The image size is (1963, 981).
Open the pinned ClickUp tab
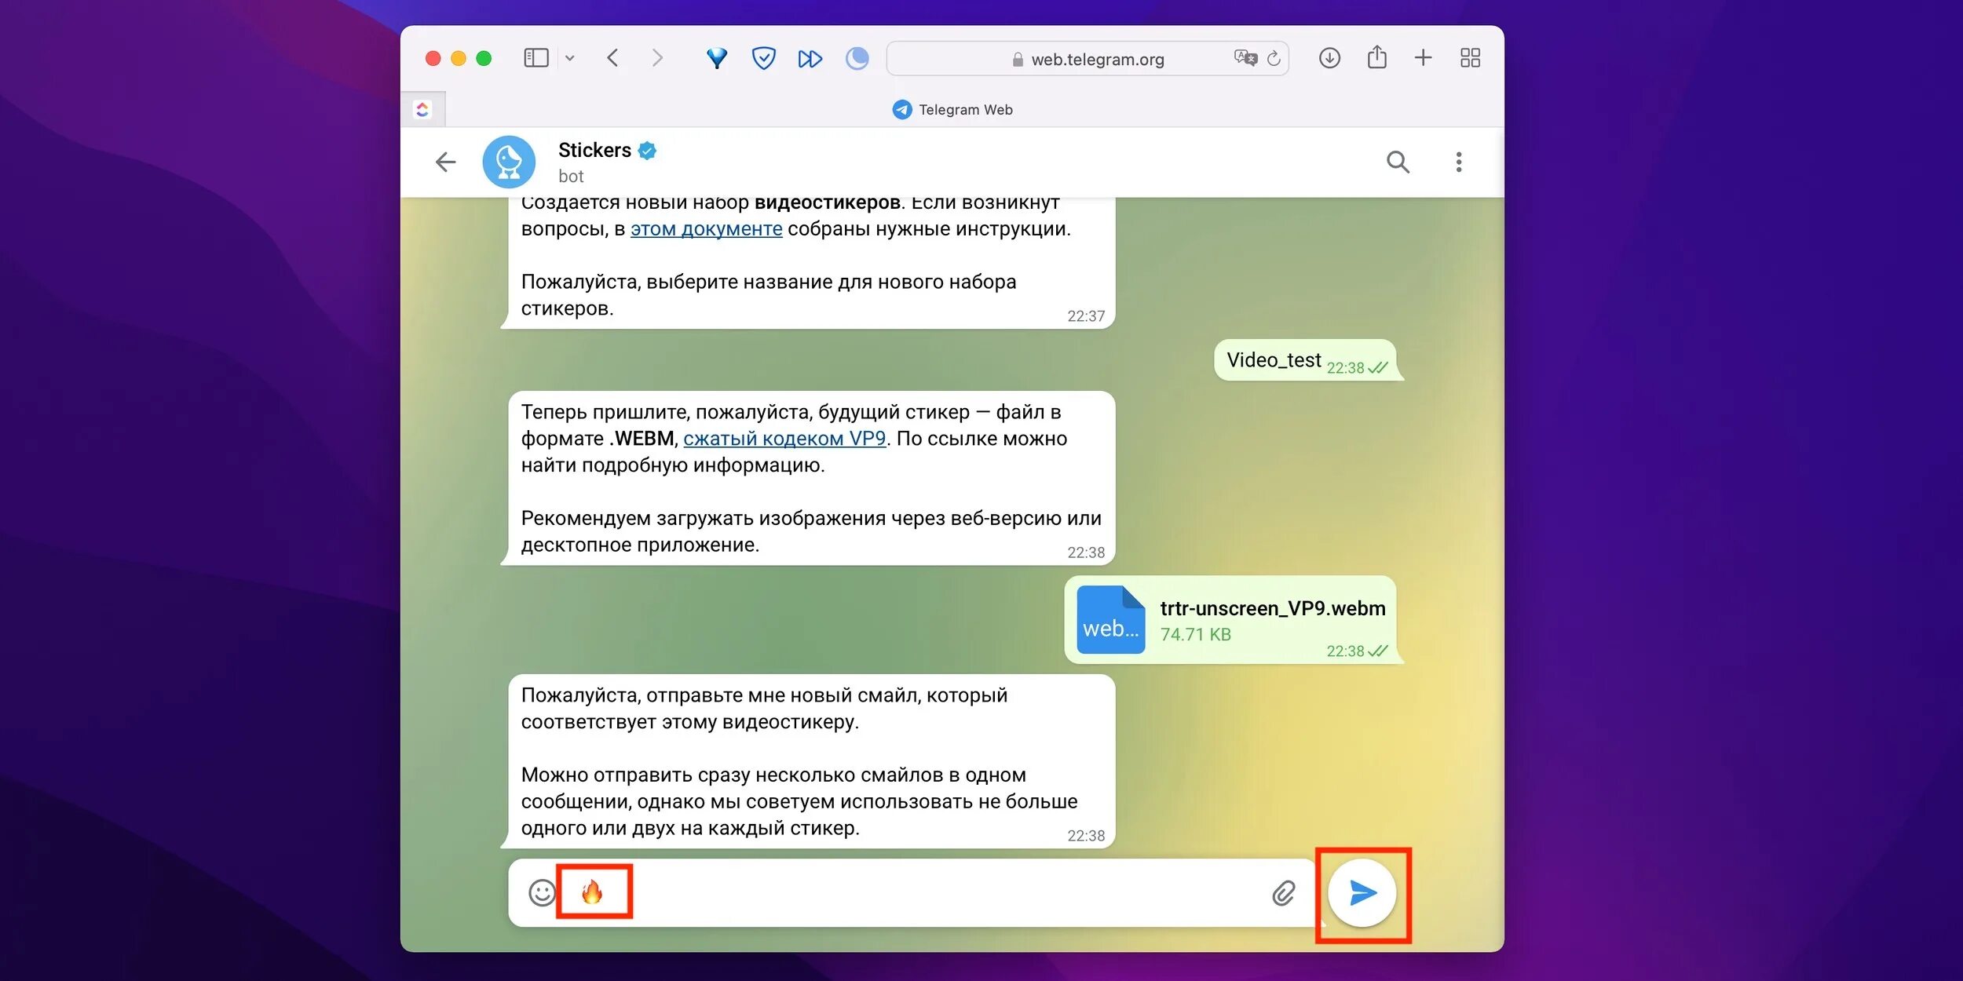pos(422,110)
